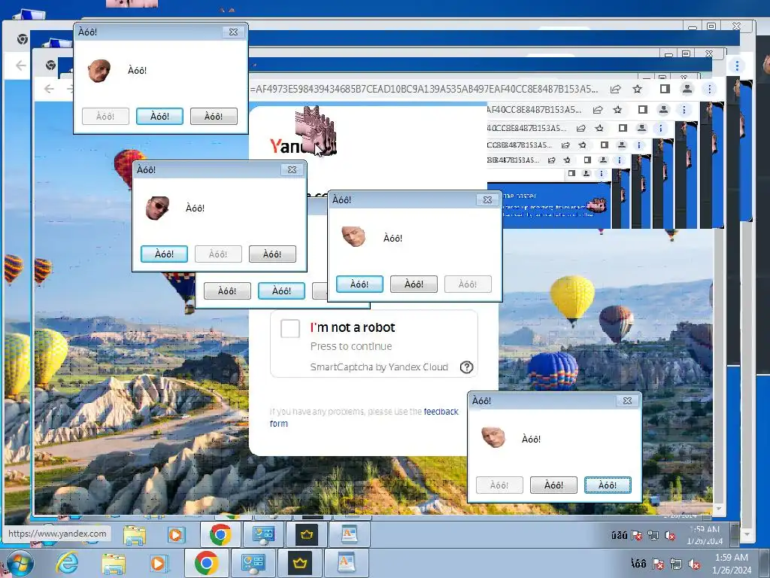Screen dimensions: 770x578
Task: Open the control-panel style icon on main taskbar
Action: 253,564
